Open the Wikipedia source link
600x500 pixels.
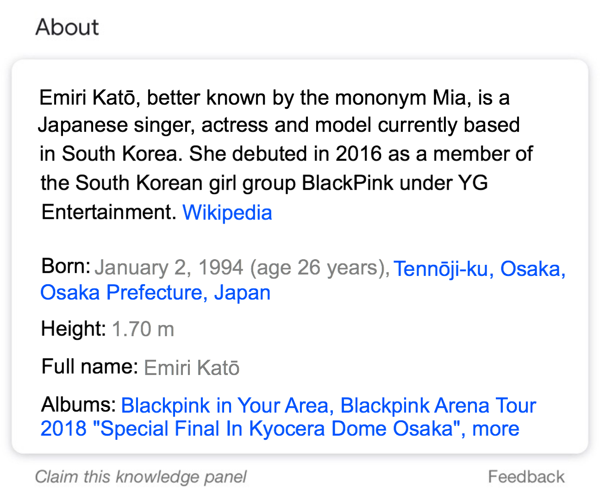(x=227, y=212)
